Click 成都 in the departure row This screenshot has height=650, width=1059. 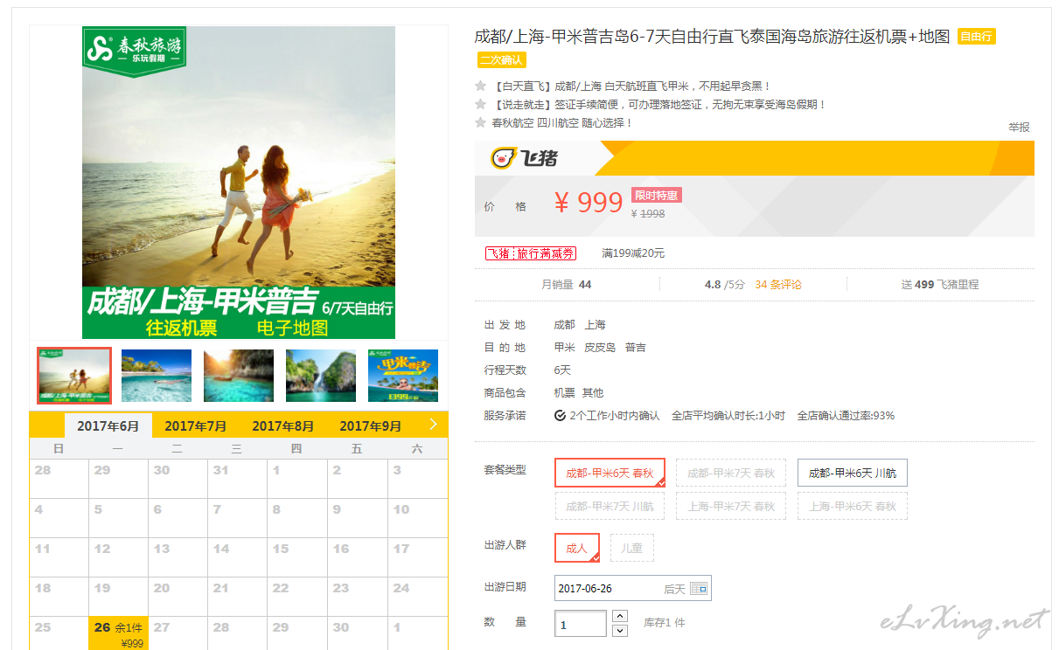click(x=564, y=325)
